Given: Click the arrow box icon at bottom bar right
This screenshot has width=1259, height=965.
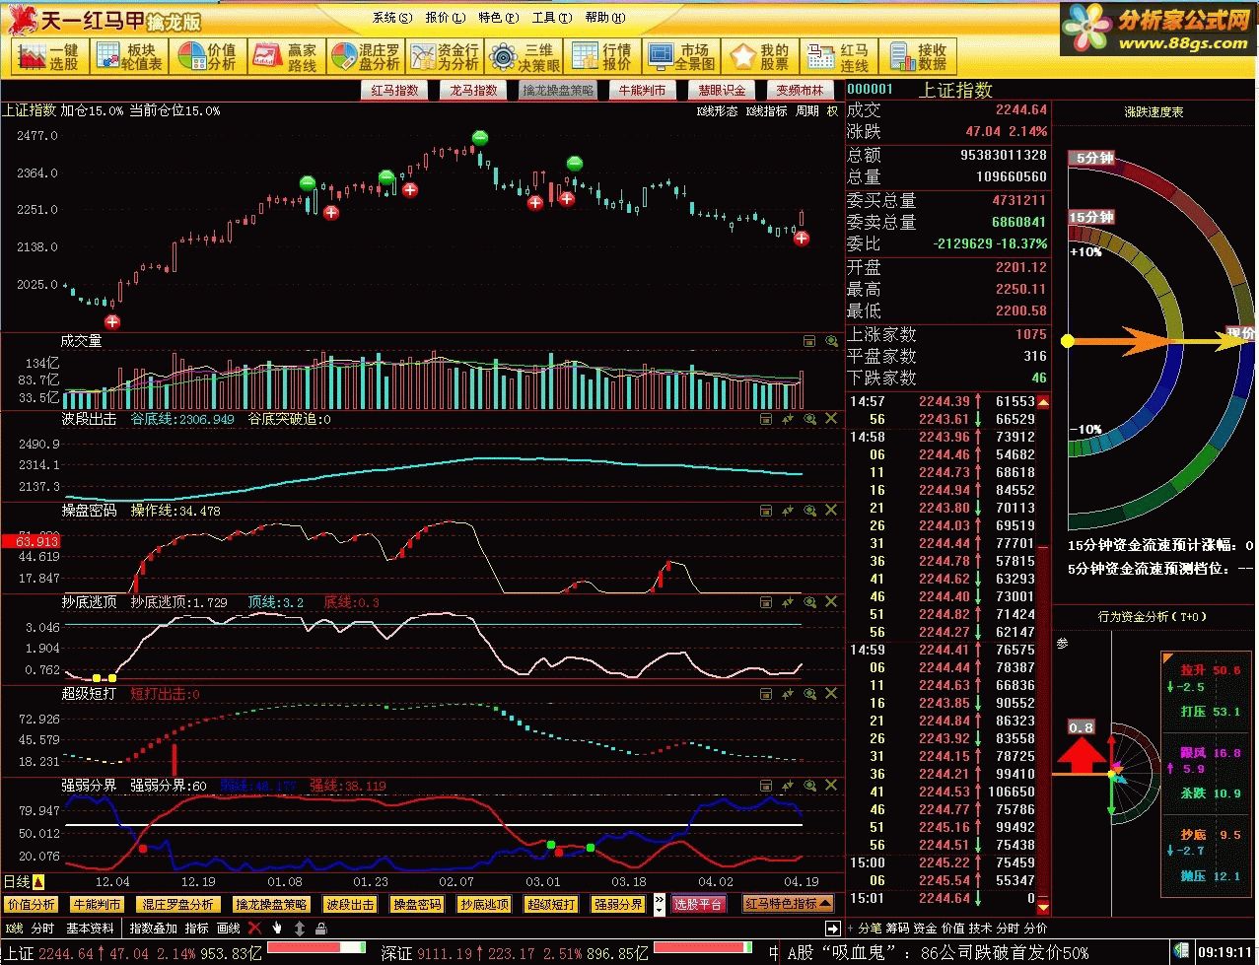Looking at the screenshot, I should [x=833, y=928].
